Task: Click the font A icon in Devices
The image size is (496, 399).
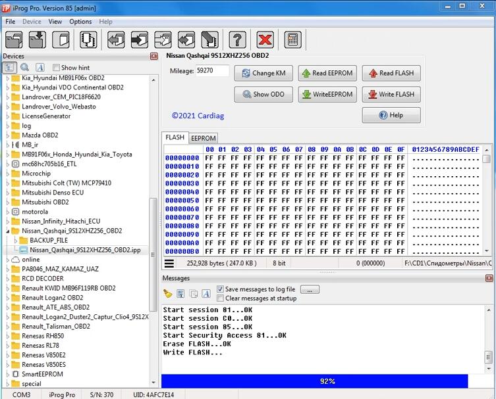Action: coord(40,67)
